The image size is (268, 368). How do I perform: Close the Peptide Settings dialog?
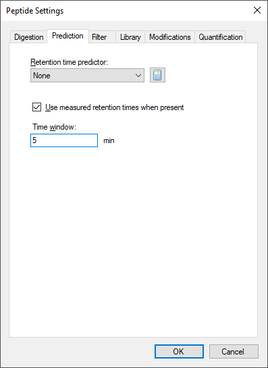click(257, 11)
